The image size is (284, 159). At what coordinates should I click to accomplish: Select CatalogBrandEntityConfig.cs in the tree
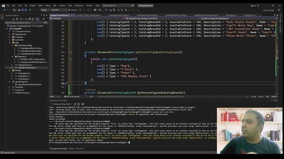pos(32,48)
